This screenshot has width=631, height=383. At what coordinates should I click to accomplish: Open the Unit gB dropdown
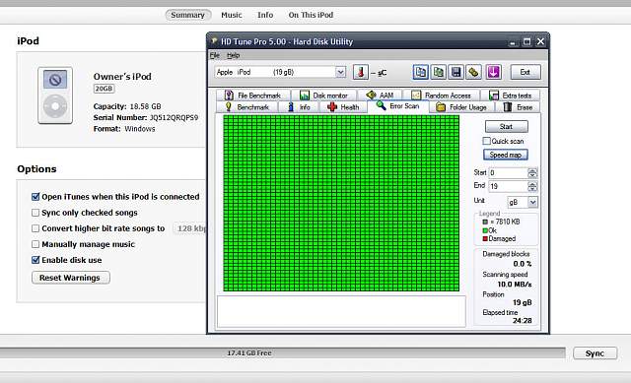(x=532, y=202)
